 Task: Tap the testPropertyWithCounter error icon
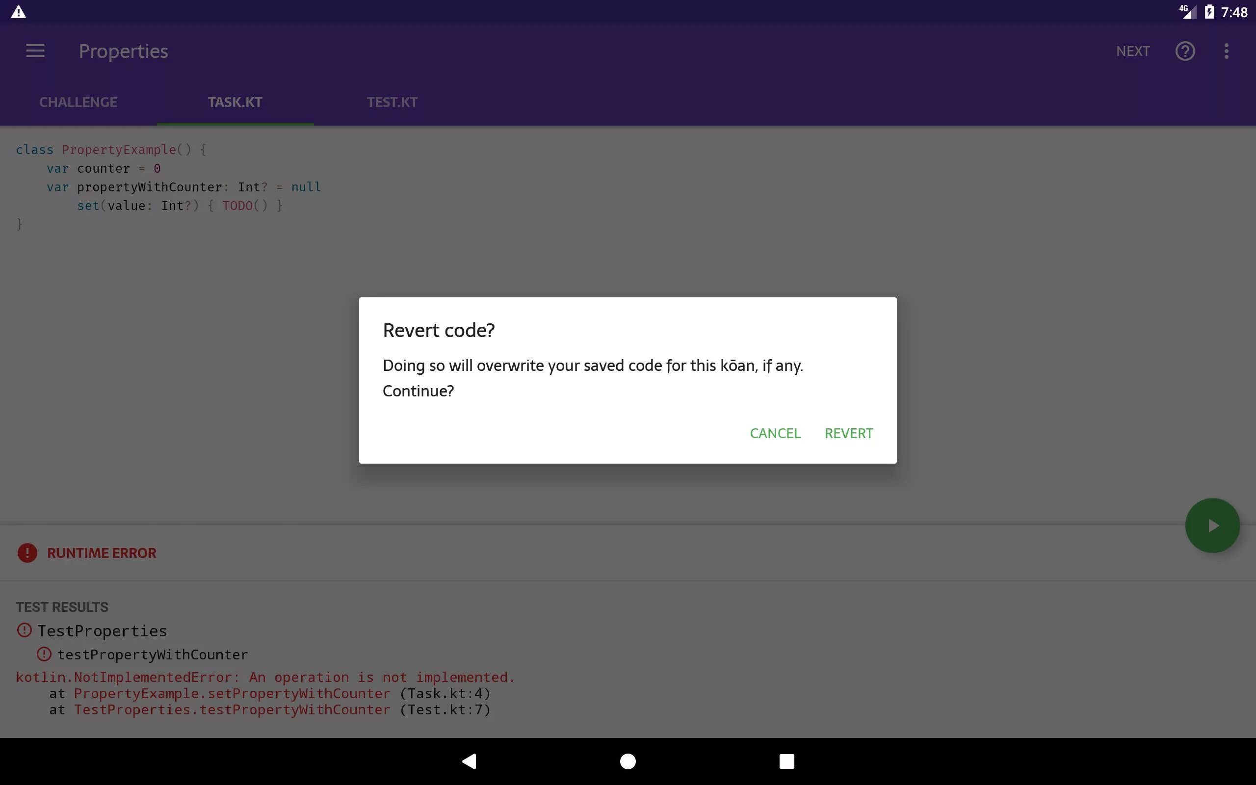click(44, 654)
